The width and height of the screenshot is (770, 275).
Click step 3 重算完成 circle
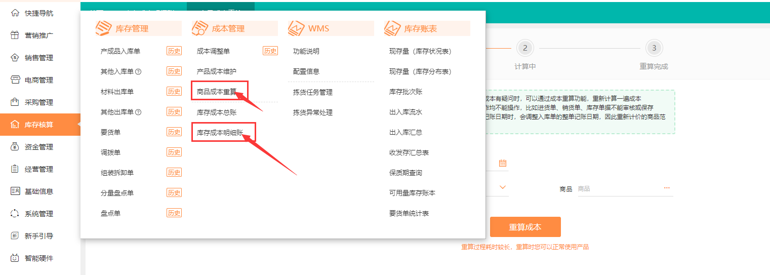(654, 48)
